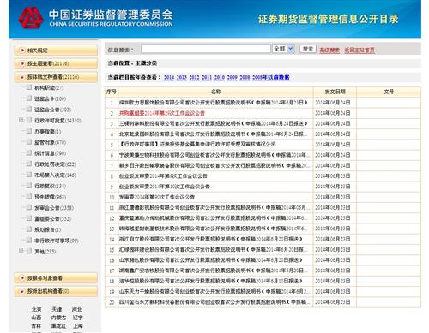This screenshot has width=429, height=333.
Task: Click the 文号 column header
Action: (x=389, y=92)
